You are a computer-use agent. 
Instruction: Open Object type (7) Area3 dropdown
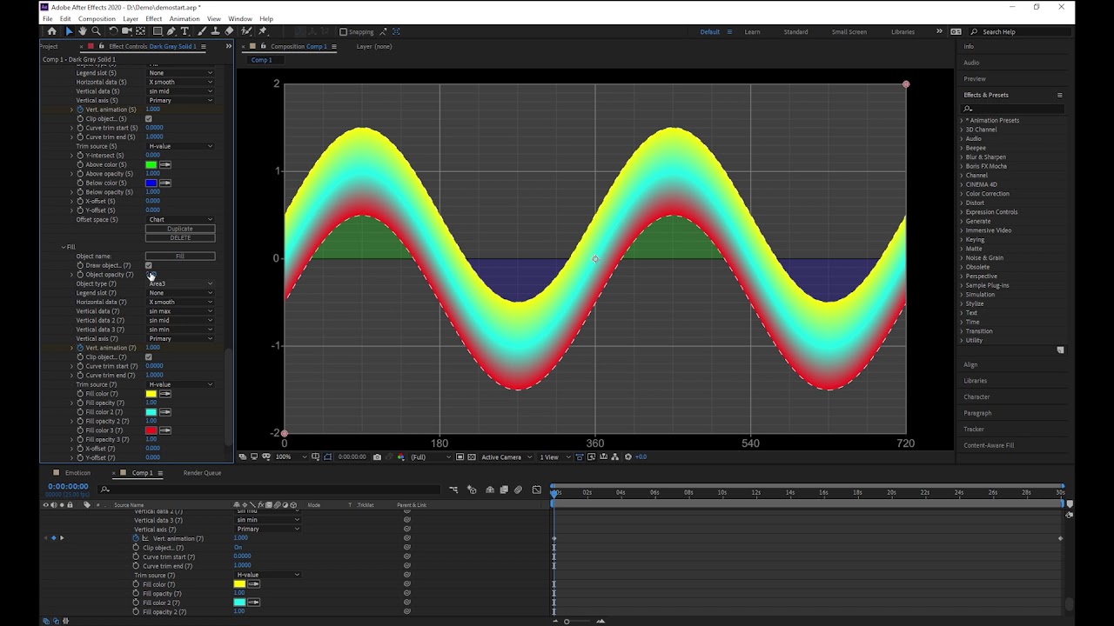180,283
